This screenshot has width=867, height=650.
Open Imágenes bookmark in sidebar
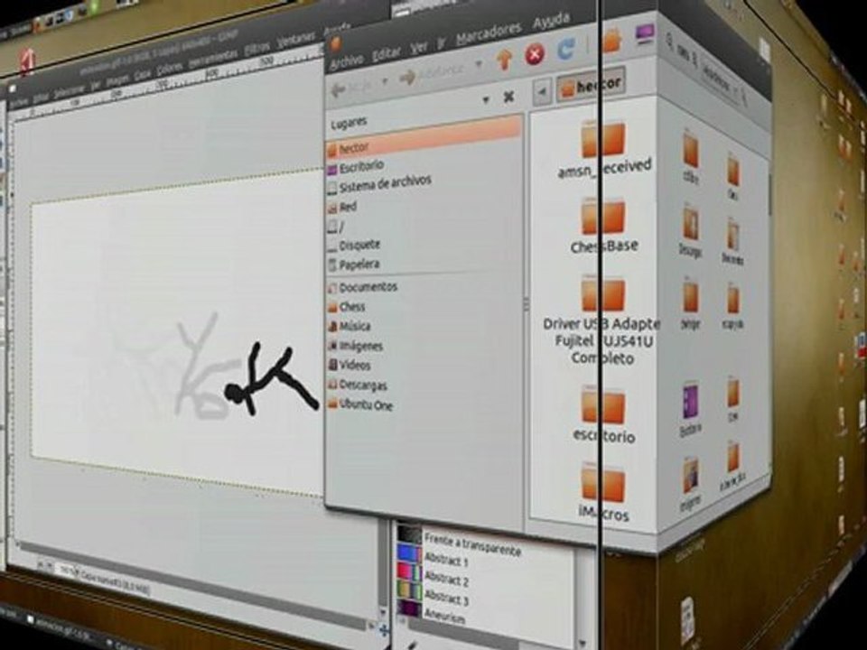[x=355, y=346]
